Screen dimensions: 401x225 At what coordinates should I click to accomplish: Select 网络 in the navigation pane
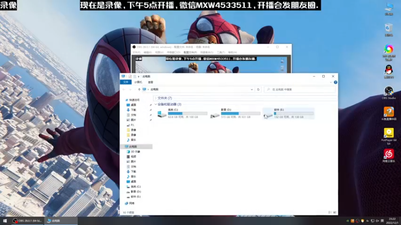coord(130,203)
